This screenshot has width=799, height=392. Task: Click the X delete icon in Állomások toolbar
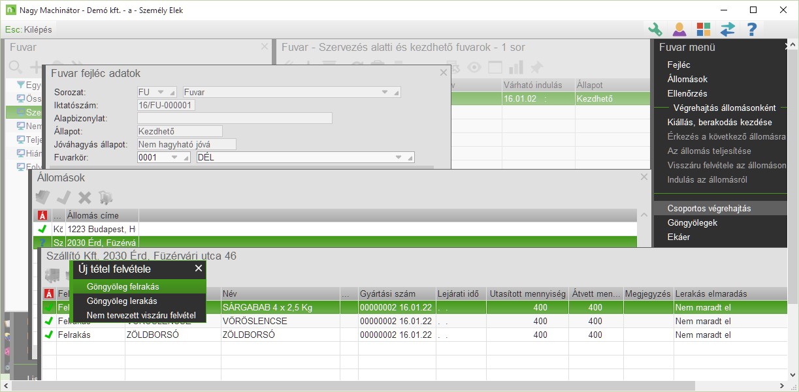pos(84,197)
